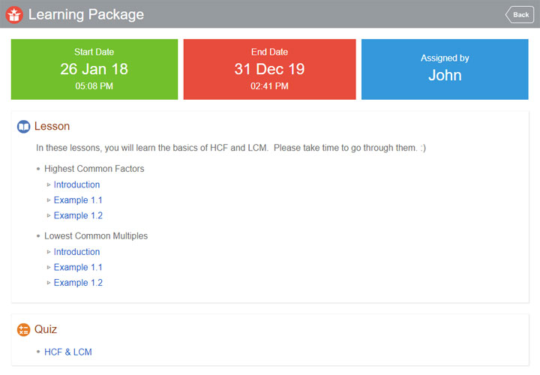
Task: Select the green Start Date card
Action: [x=94, y=69]
